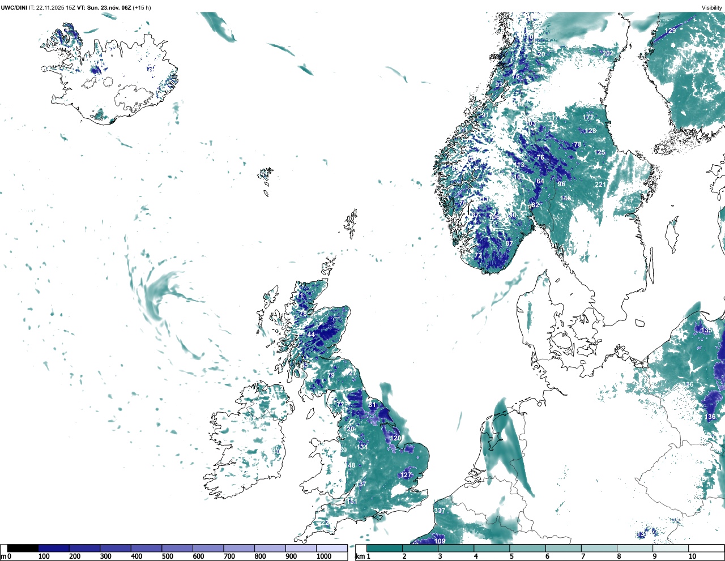Screen dimensions: 725x561
Task: Click the 'IT: 22.11.2025 15Z' initial time
Action: (52, 7)
